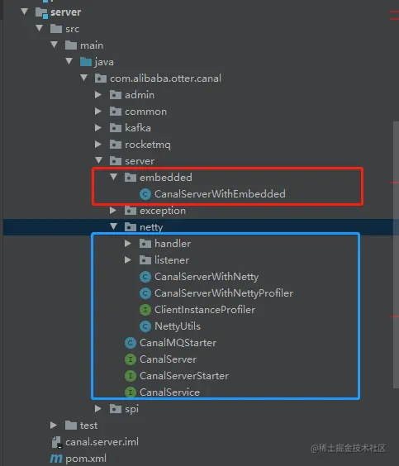Select the CanalServerStarter interface
Screen dimensions: 399x466
(x=184, y=376)
